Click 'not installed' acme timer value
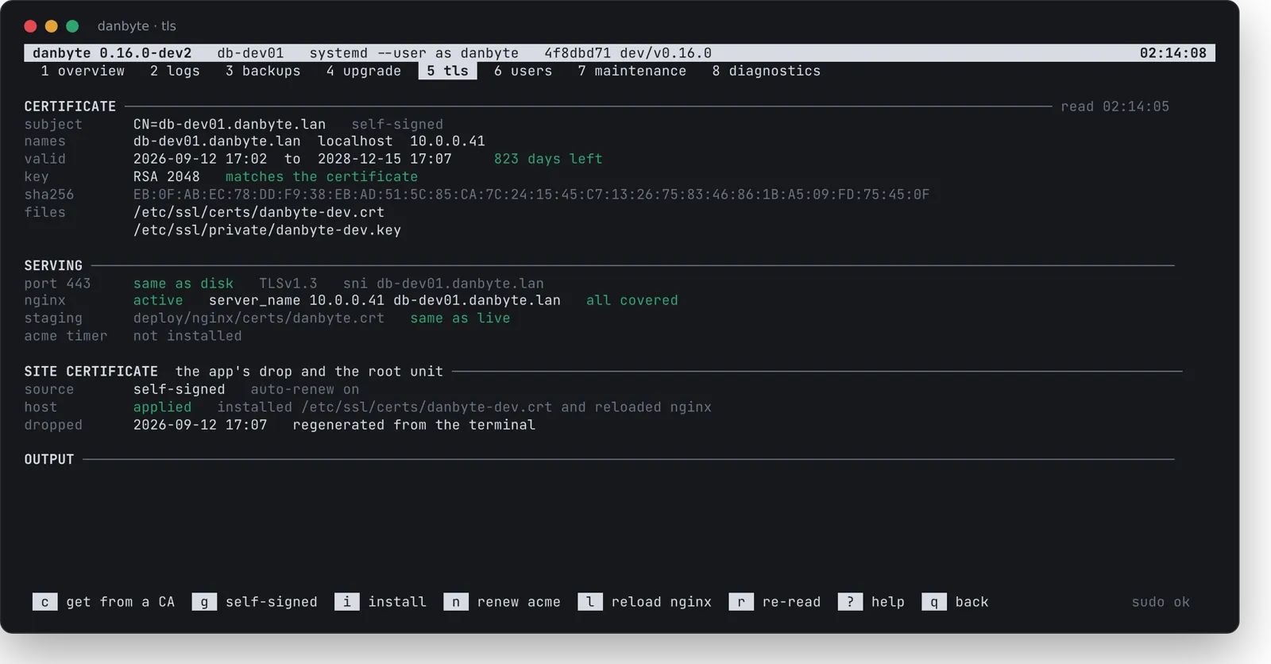The width and height of the screenshot is (1271, 664). pos(187,336)
